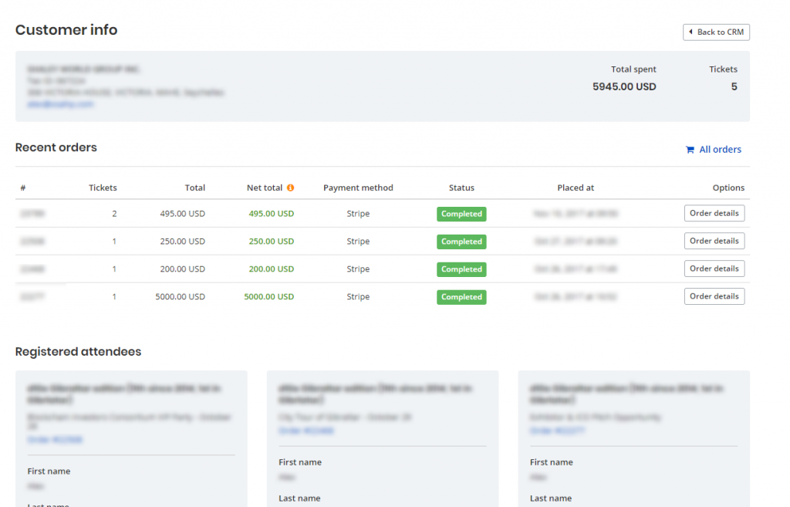Image resolution: width=790 pixels, height=507 pixels.
Task: Click the Completed badge on the 495.00 USD order
Action: point(461,214)
